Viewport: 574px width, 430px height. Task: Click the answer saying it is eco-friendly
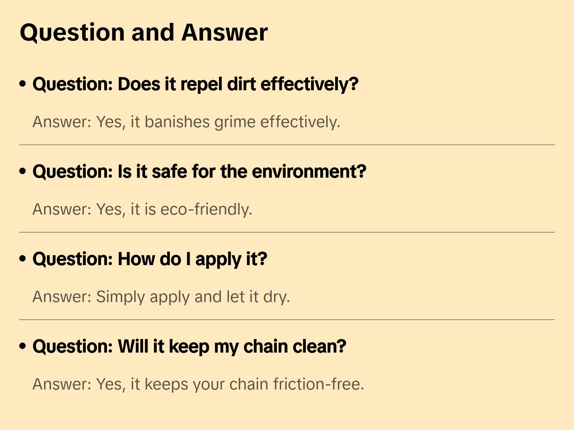[142, 209]
